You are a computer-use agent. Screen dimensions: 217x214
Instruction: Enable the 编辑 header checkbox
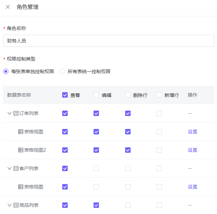coord(96,95)
